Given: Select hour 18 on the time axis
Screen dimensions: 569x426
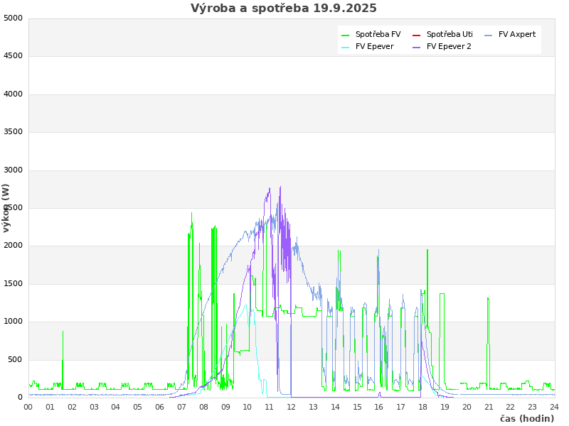Looking at the screenshot, I should pos(422,407).
